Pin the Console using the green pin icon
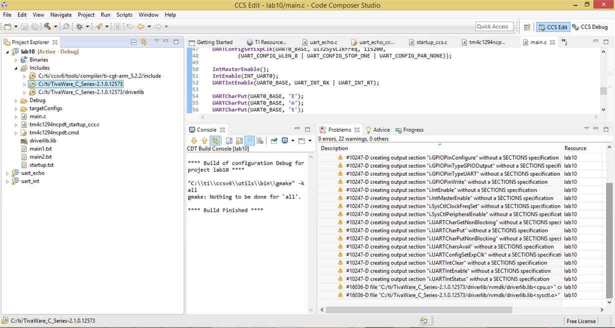This screenshot has height=328, width=615. [273, 140]
